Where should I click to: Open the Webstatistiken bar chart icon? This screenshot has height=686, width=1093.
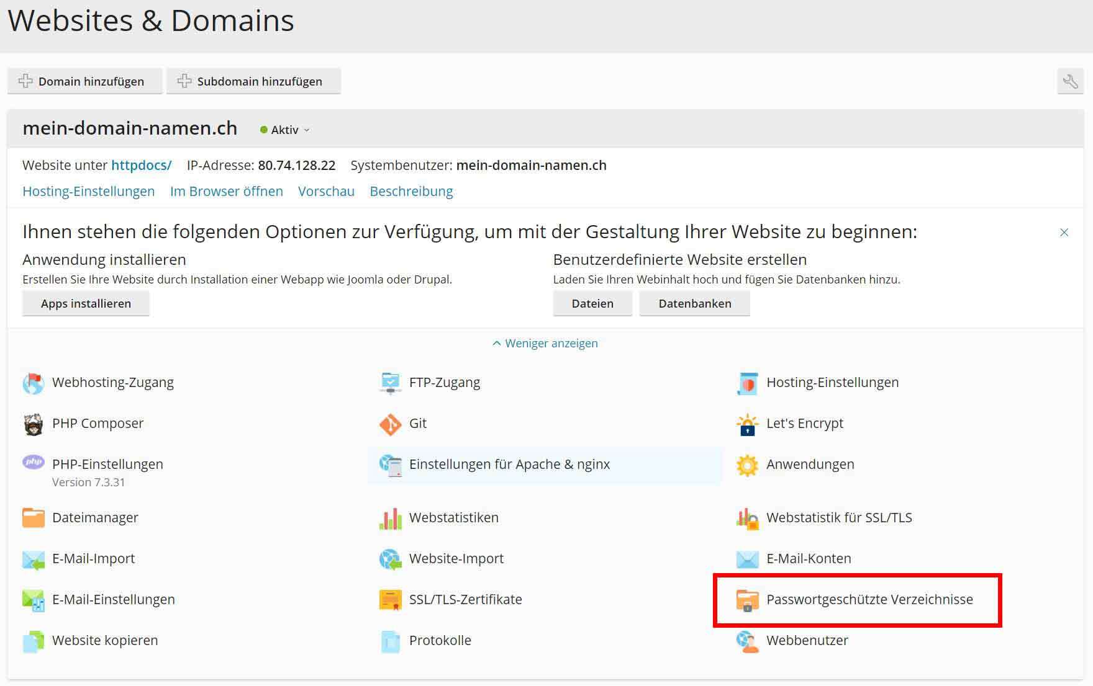pos(390,519)
